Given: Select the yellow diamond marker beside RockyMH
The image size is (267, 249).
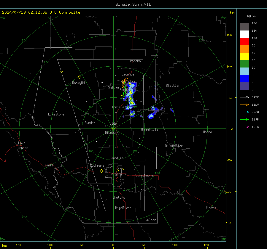Looking at the screenshot, I should (x=79, y=77).
